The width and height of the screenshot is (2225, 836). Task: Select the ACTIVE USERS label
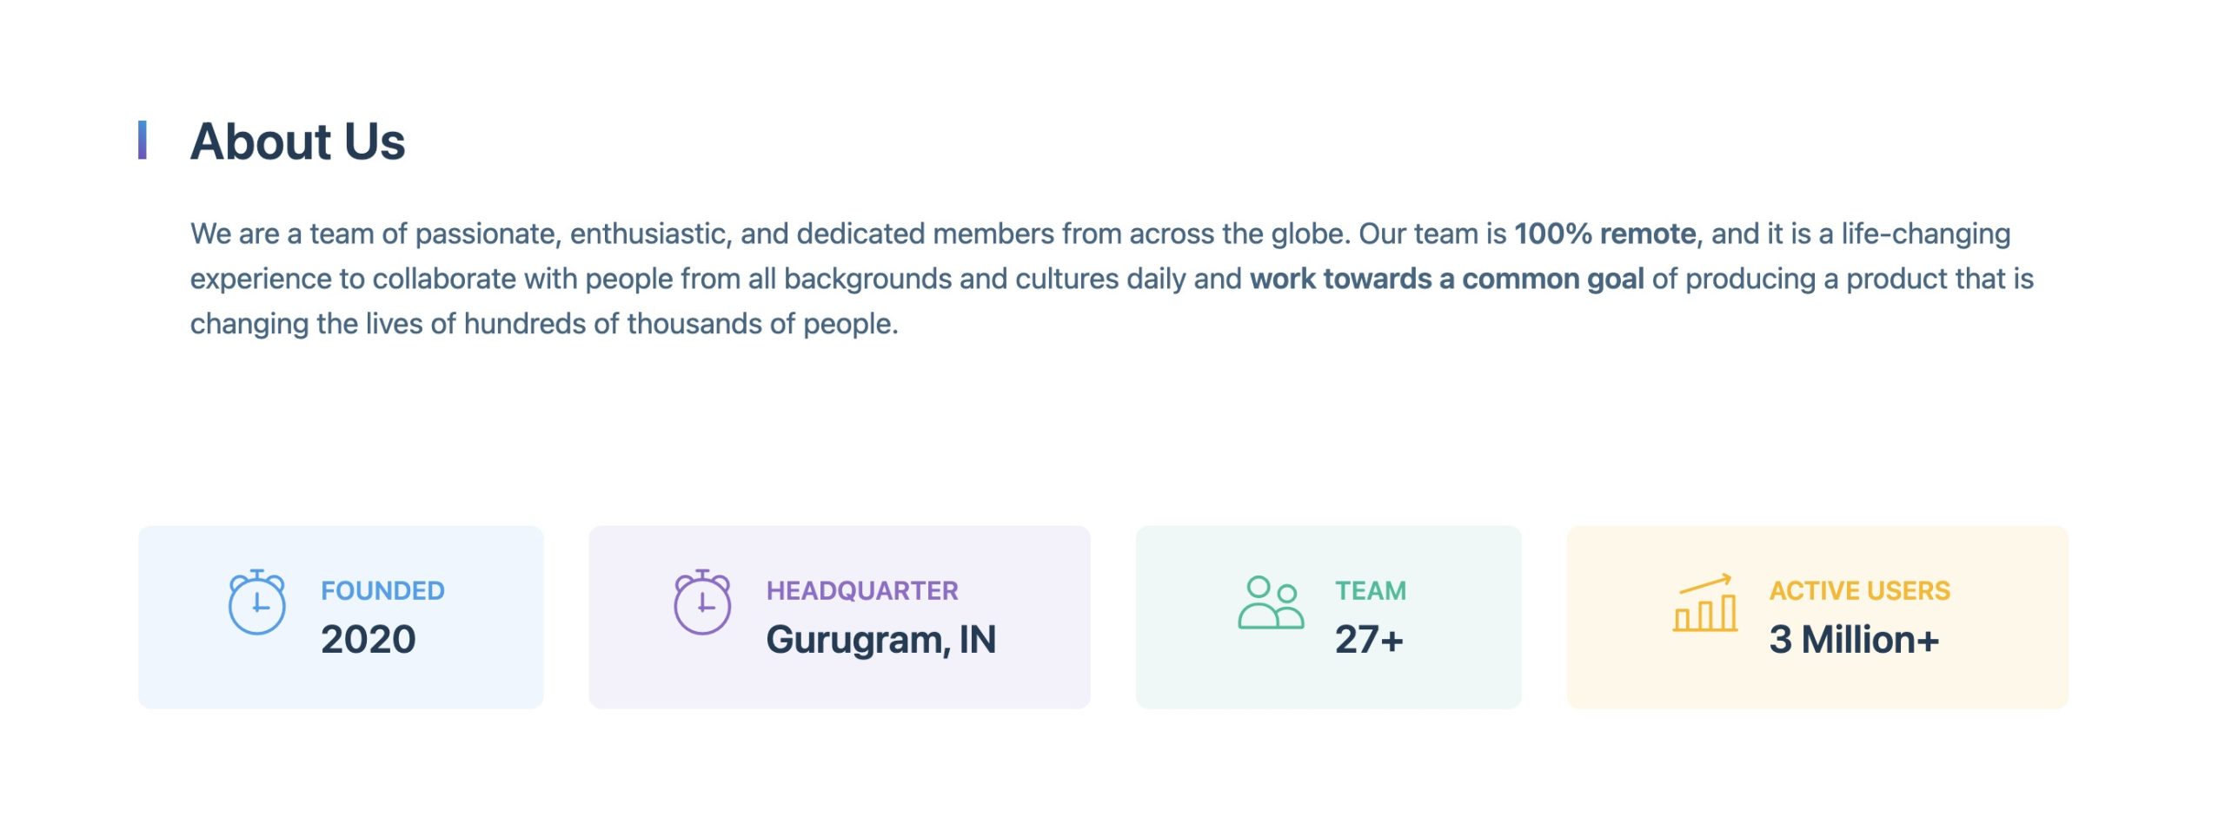[x=1860, y=590]
